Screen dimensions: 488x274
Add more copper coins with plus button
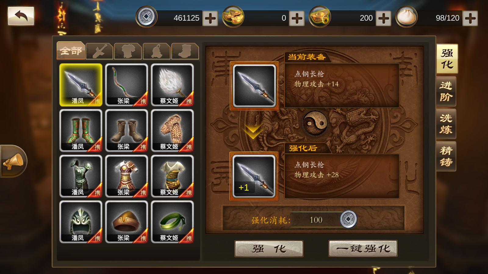tap(210, 18)
